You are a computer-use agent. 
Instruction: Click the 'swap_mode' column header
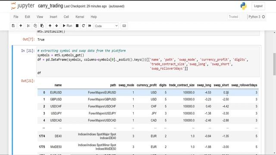[126, 85]
